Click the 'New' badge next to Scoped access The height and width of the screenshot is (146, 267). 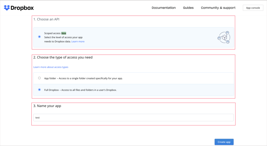(64, 33)
